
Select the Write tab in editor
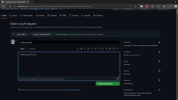(22, 49)
